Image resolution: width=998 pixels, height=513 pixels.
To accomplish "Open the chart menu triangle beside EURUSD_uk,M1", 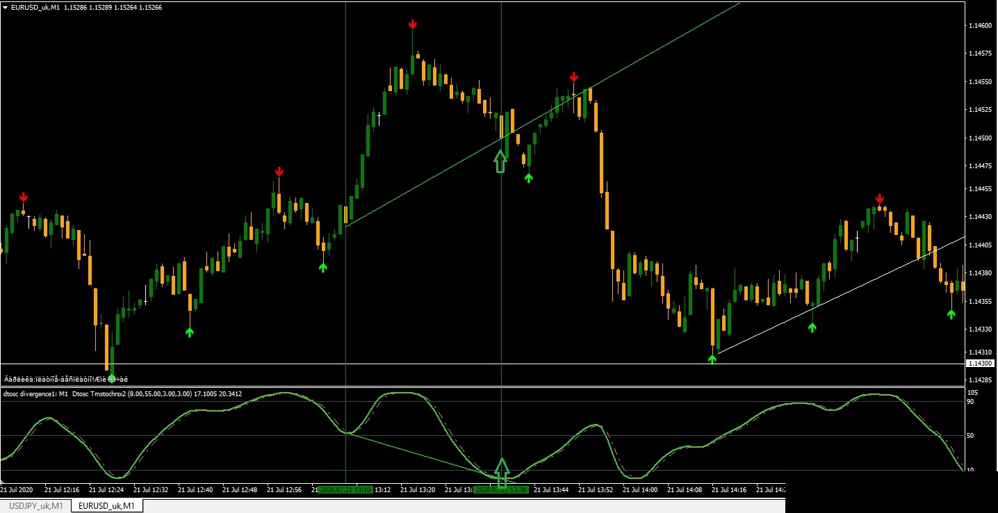I will [5, 7].
